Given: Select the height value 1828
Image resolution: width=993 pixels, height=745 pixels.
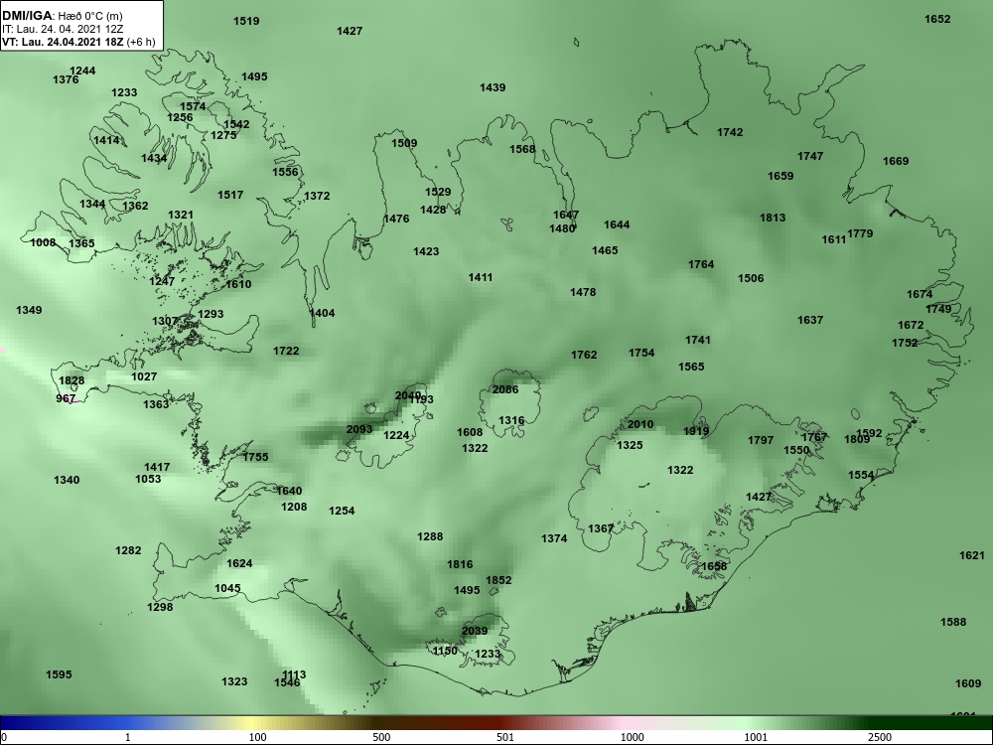Looking at the screenshot, I should (x=71, y=380).
